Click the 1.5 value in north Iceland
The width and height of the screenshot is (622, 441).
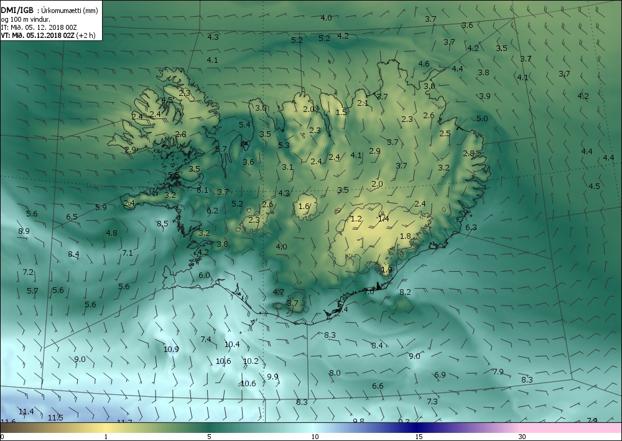341,112
